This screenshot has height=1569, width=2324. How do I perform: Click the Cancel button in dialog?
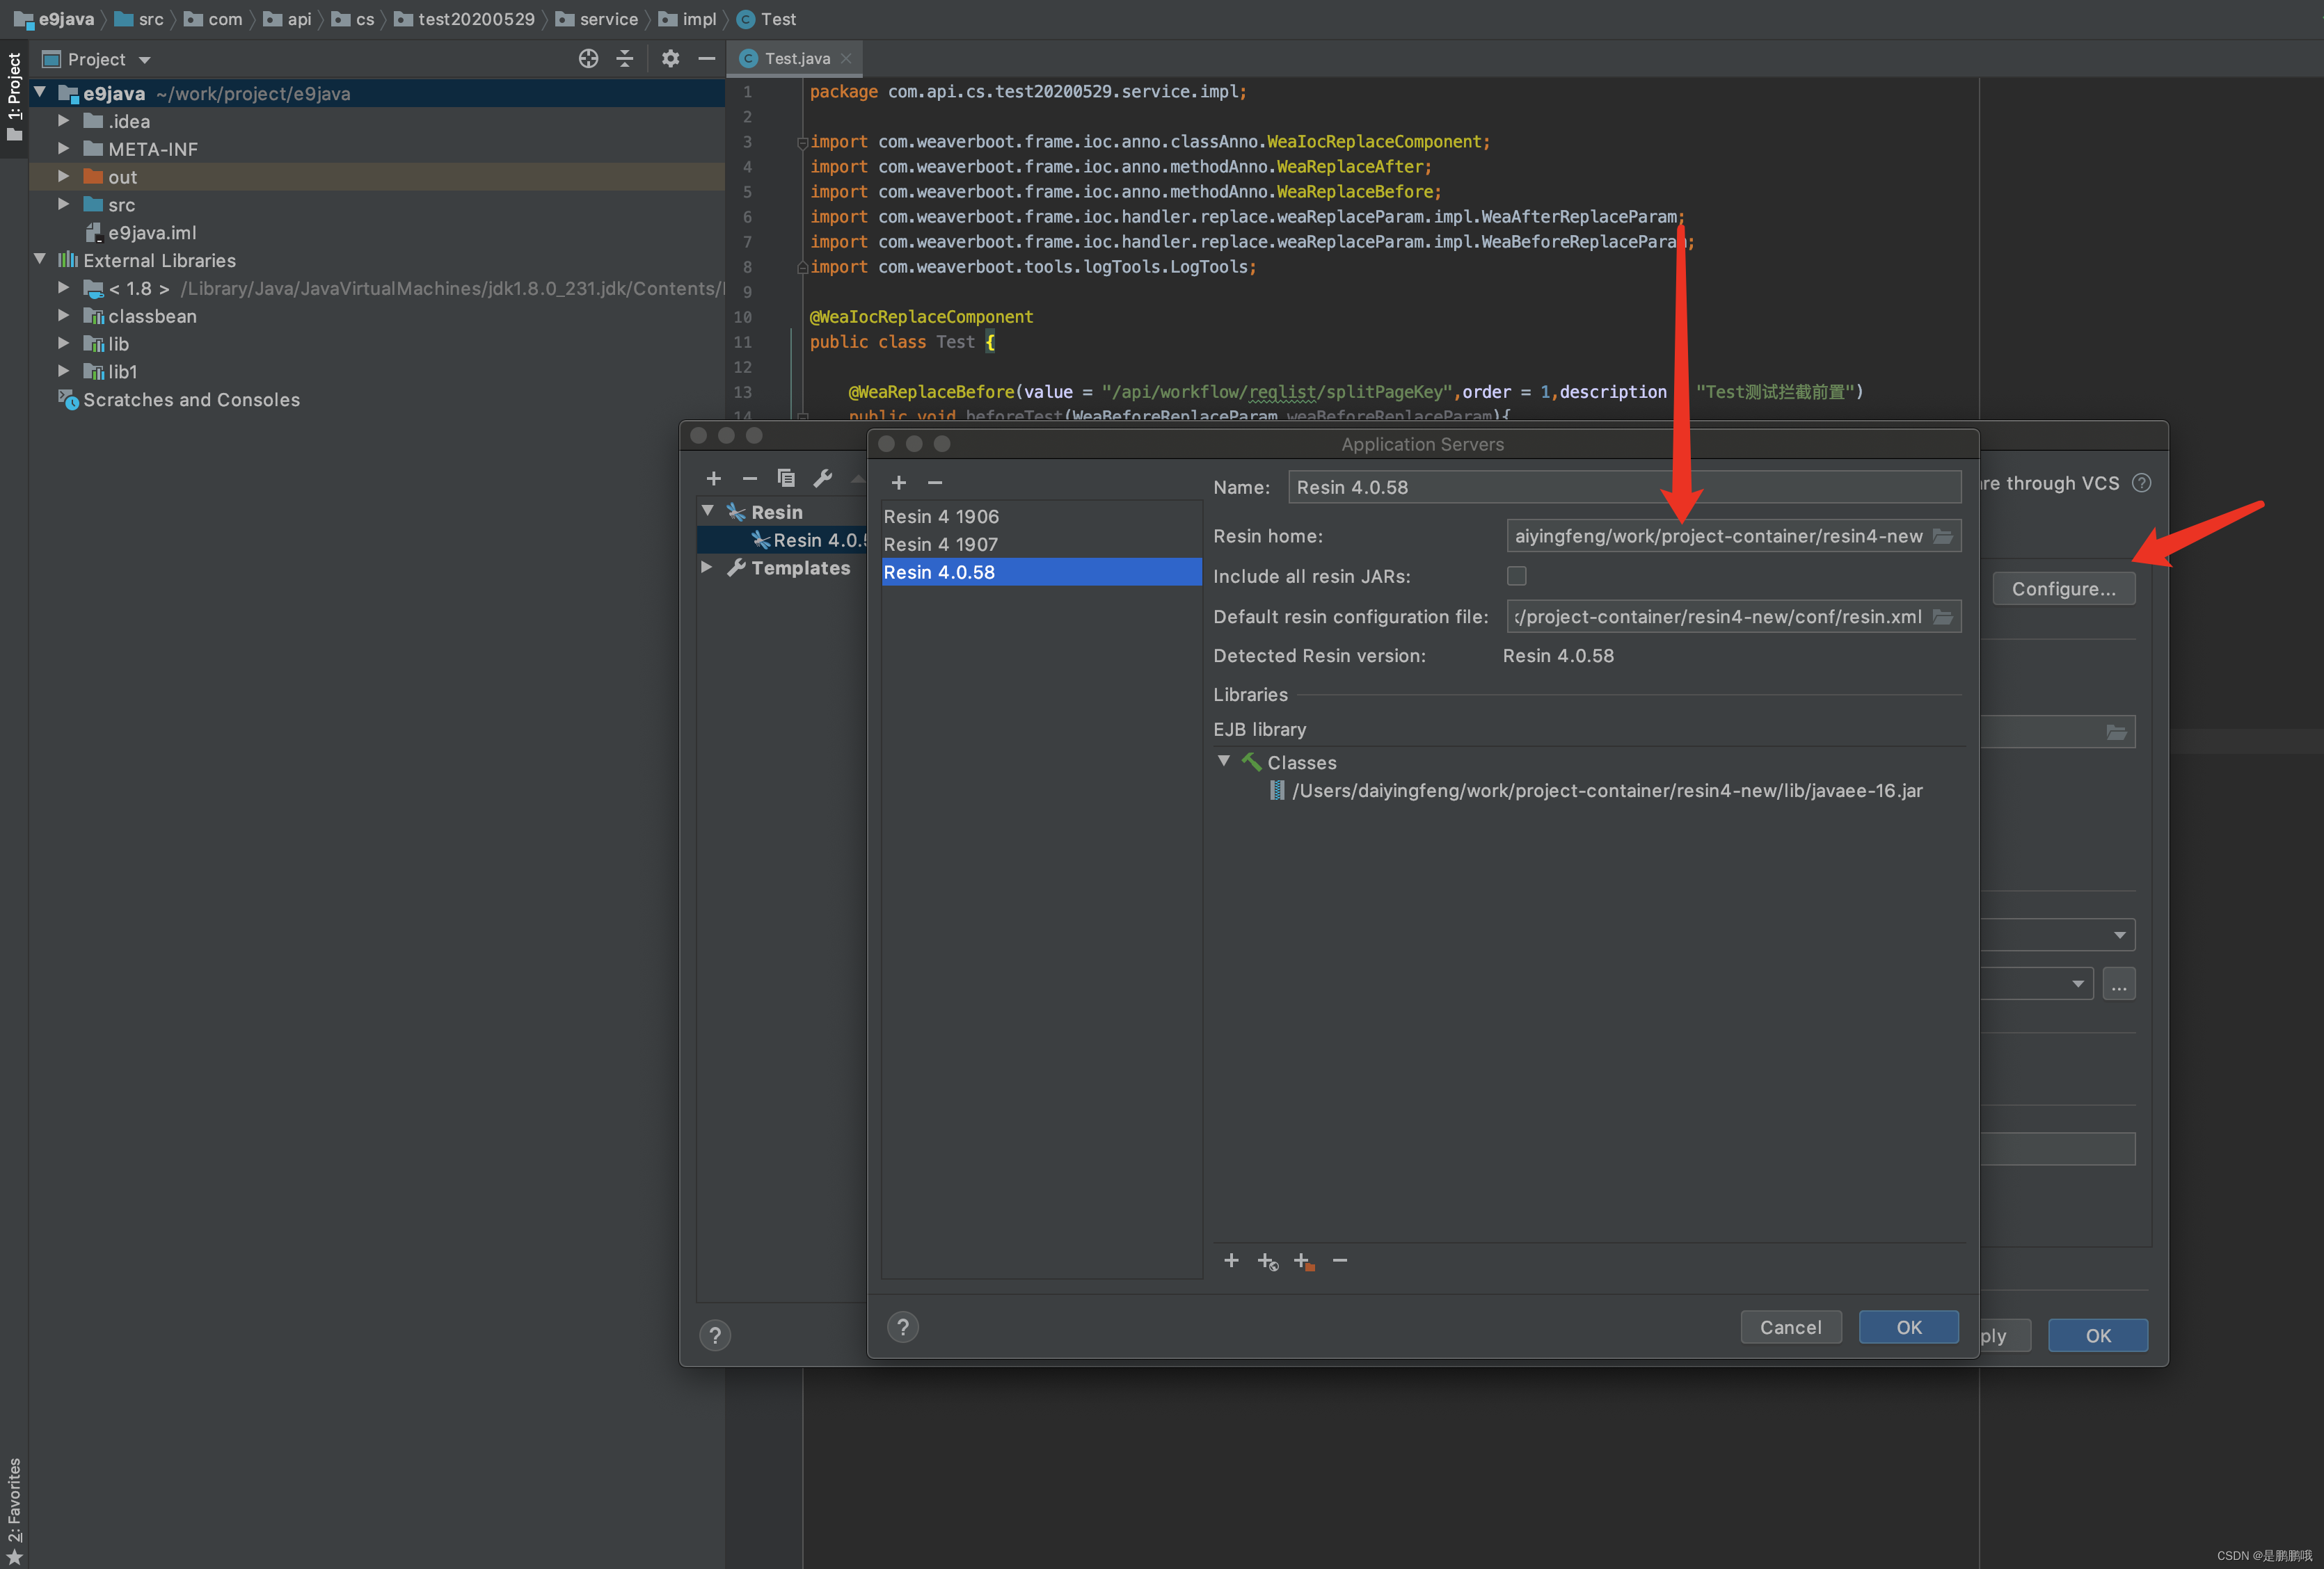tap(1790, 1326)
